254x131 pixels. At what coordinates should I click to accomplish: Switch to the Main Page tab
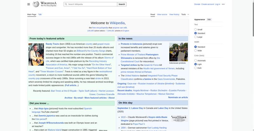[31, 14]
